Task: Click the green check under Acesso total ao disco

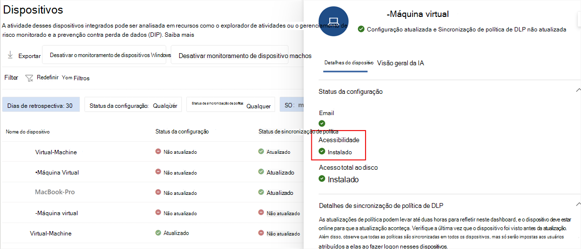Action: tap(322, 178)
